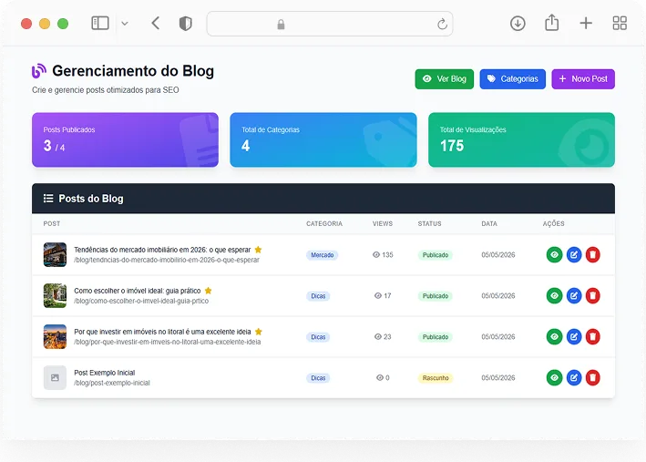
Task: View the Por que investir post
Action: click(554, 337)
